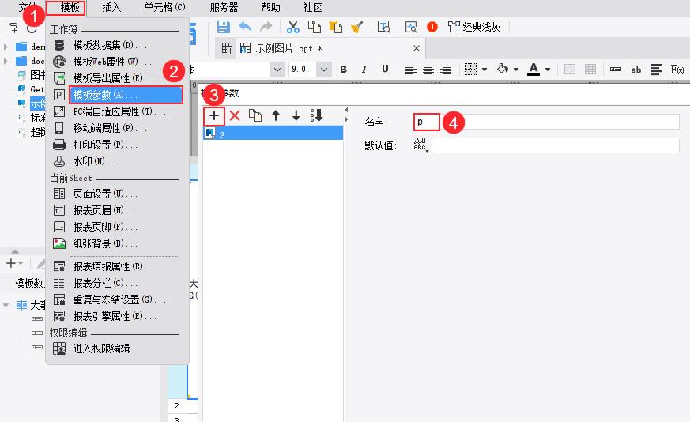Screen dimensions: 690x422
Task: Move parameter up with the up arrow
Action: point(276,115)
